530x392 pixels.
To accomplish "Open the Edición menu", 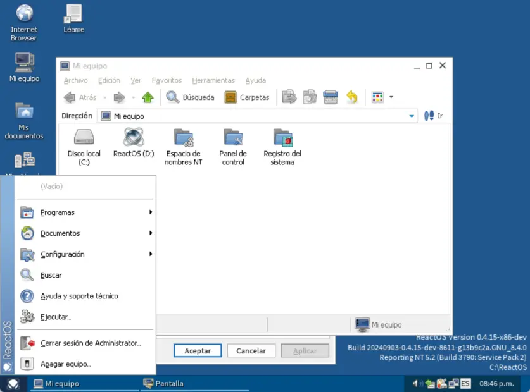I will point(109,80).
